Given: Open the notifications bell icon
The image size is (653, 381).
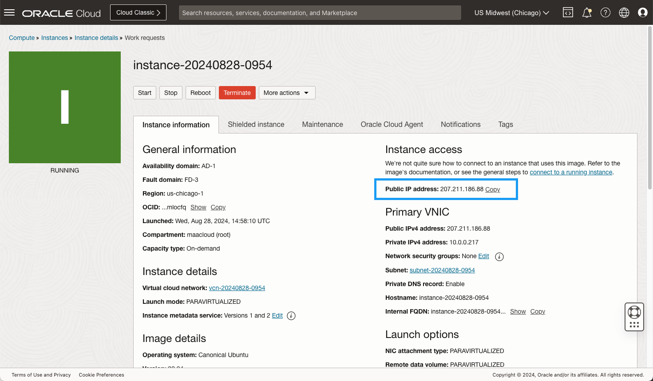Looking at the screenshot, I should click(x=586, y=13).
